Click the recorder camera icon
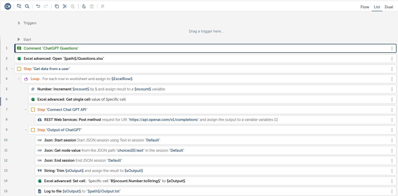 click(8, 7)
